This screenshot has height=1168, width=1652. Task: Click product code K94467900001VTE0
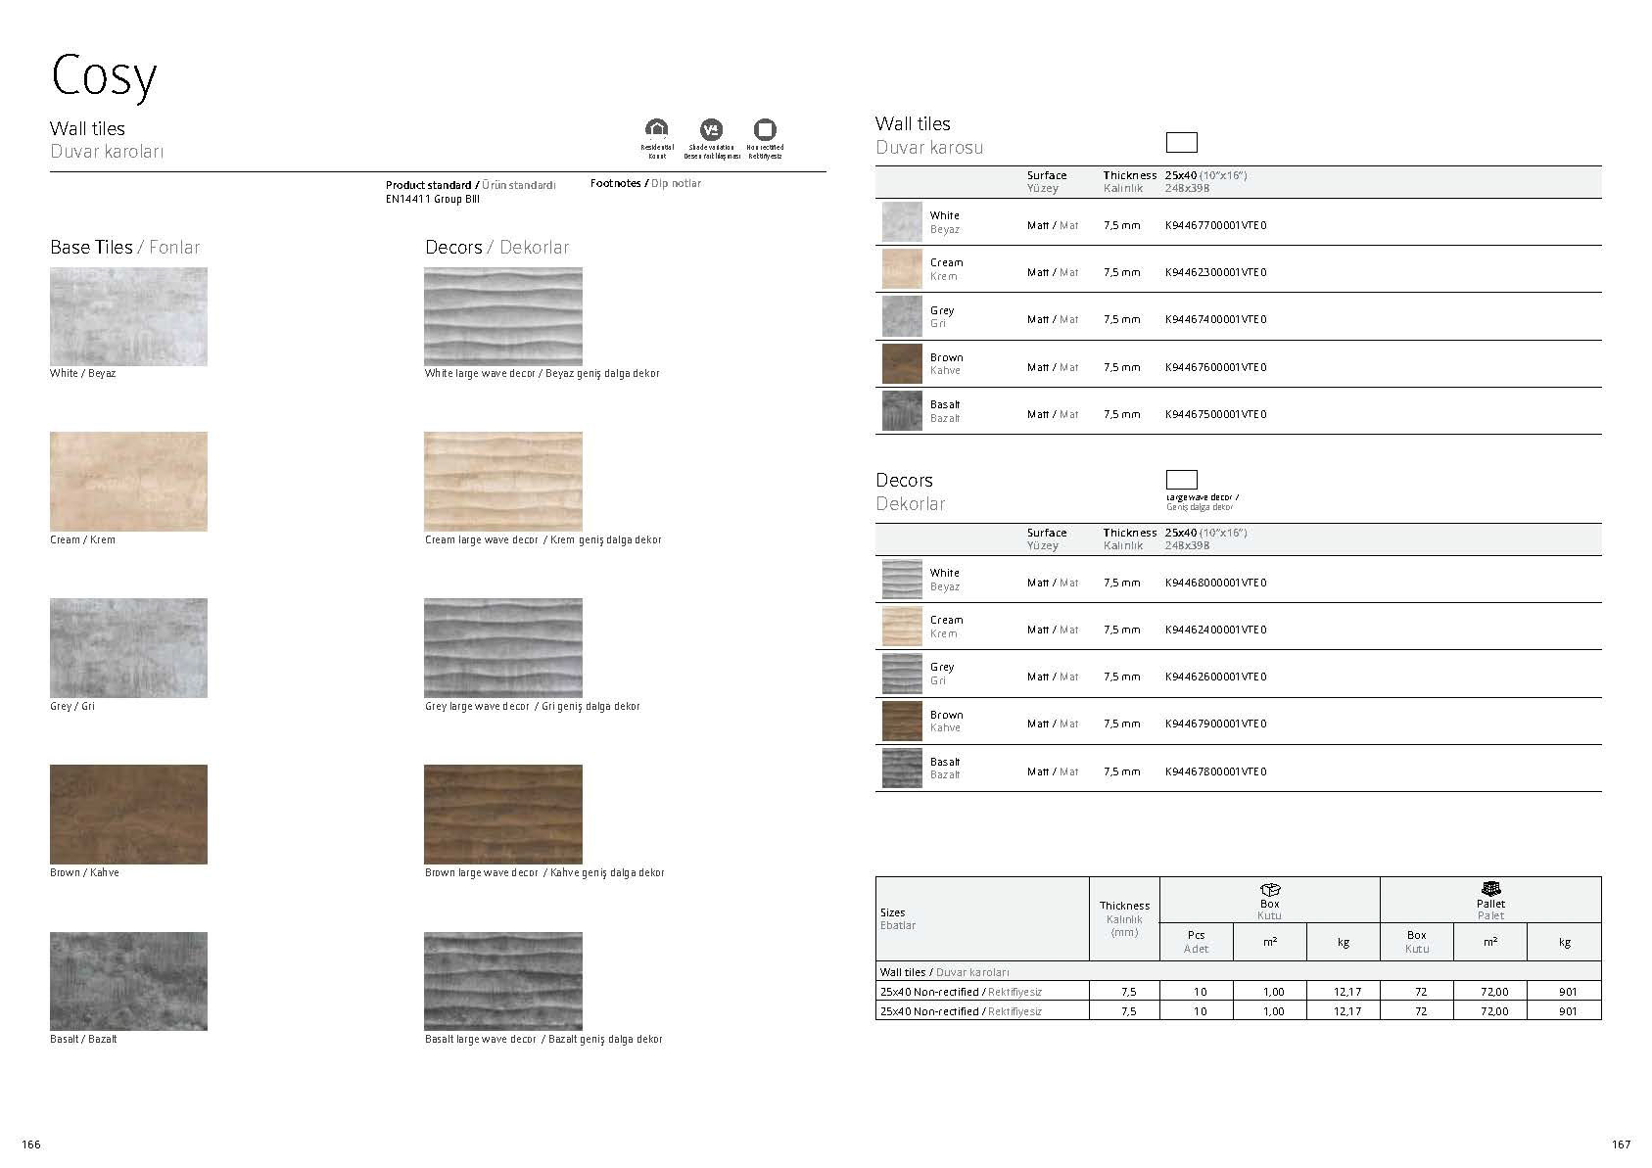[x=1215, y=724]
